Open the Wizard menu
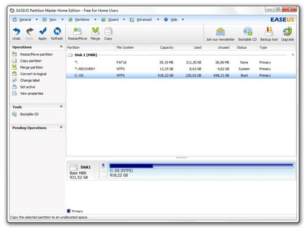 113,20
